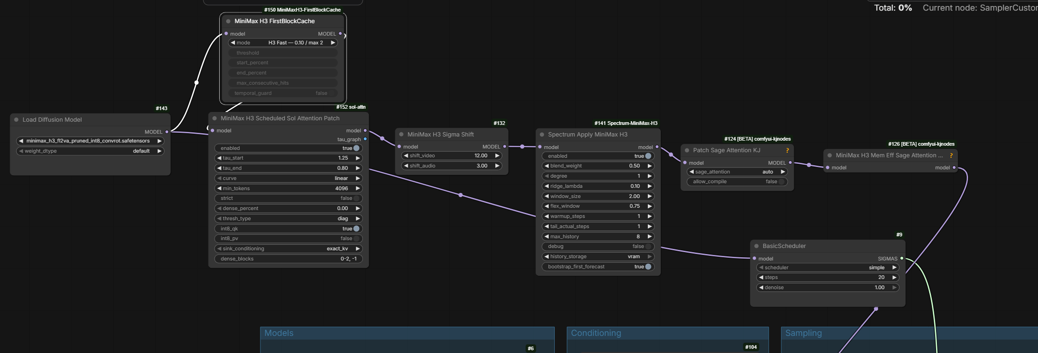1038x353 pixels.
Task: Collapse Spectrum Apply MiniMax H3 node dot
Action: pos(542,135)
